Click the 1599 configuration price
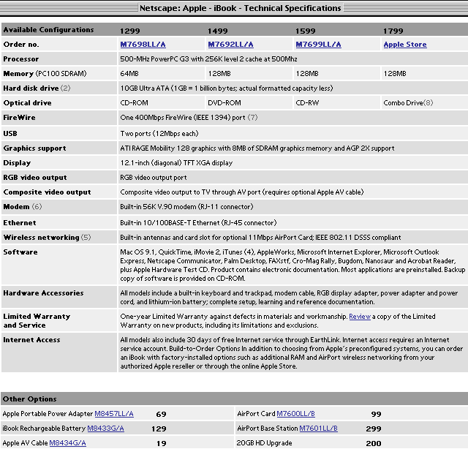The width and height of the screenshot is (468, 449). [x=306, y=31]
